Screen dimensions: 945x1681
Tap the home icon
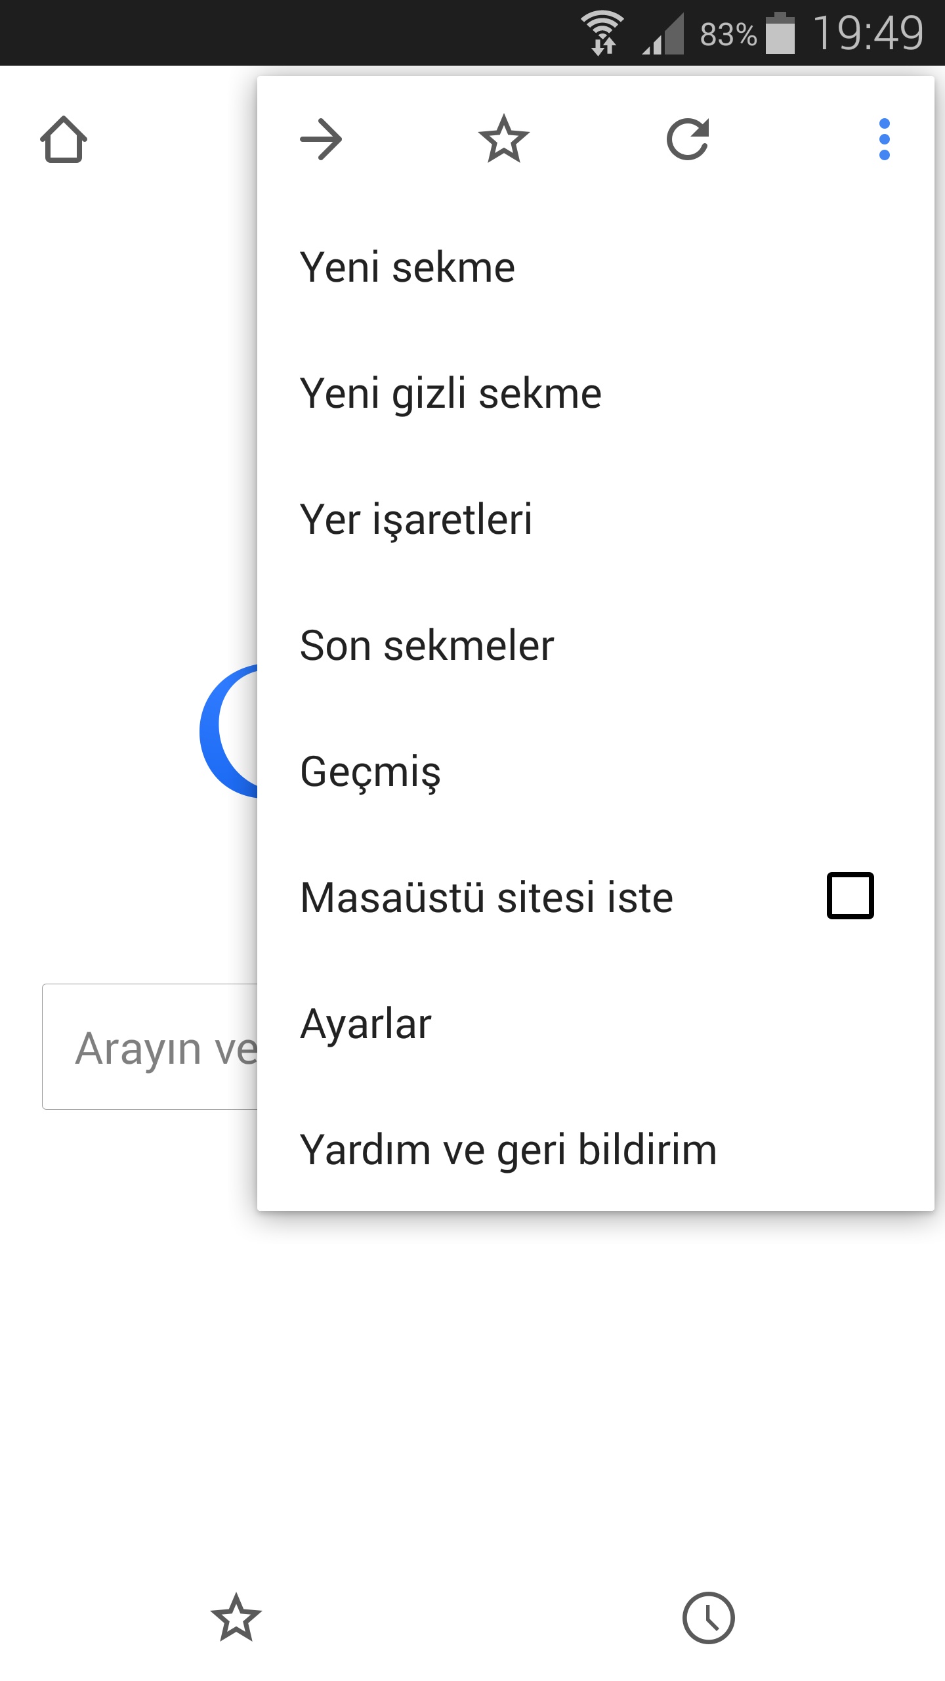(64, 139)
